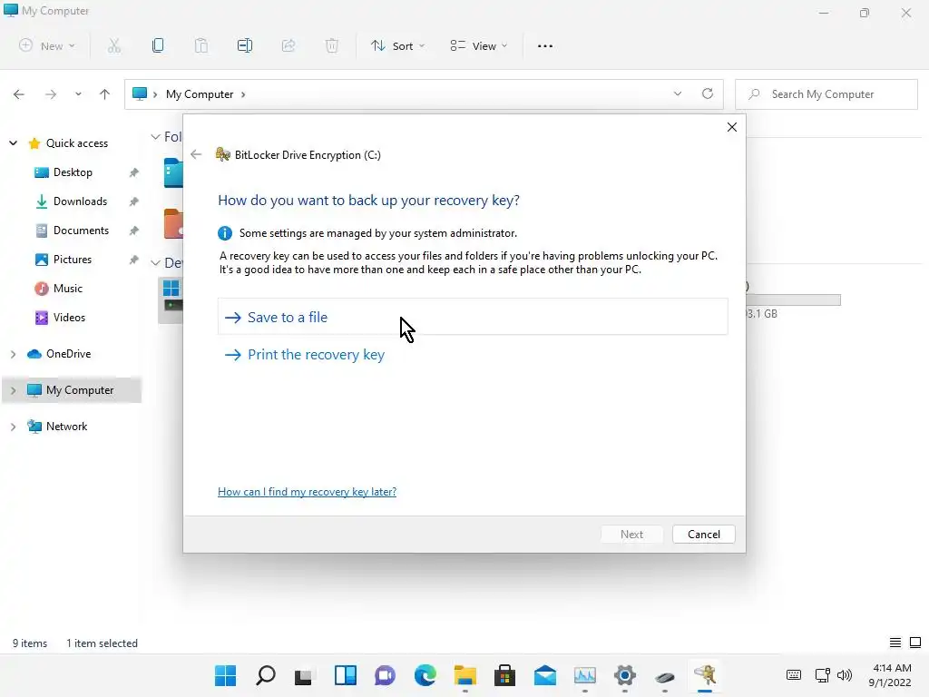Open the Sort dropdown
929x697 pixels.
tap(398, 45)
